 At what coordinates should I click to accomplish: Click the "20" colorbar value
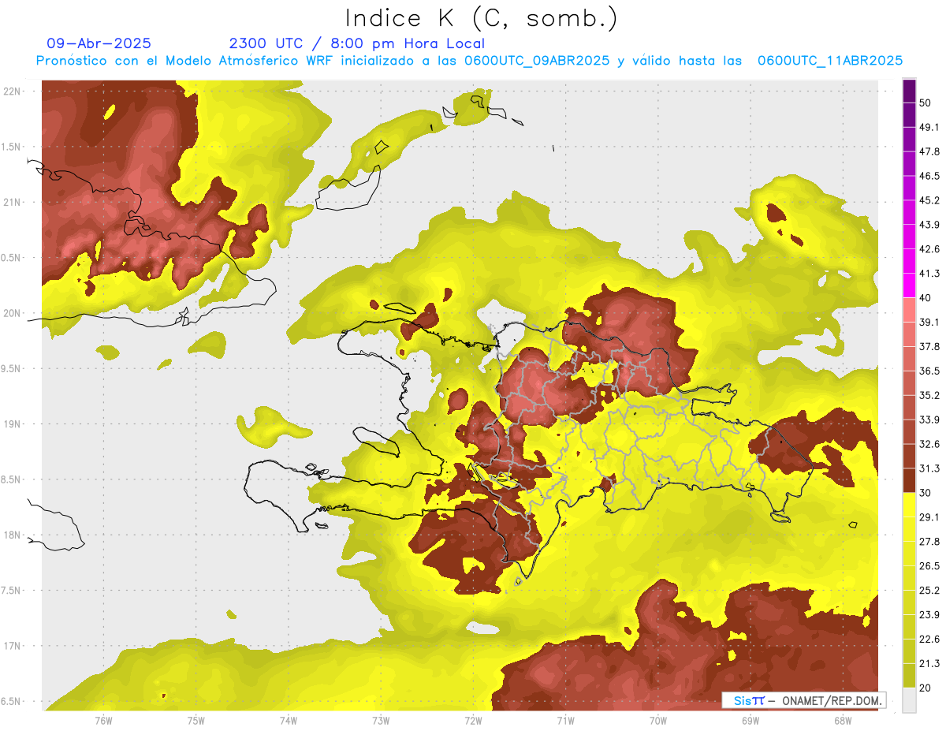926,688
